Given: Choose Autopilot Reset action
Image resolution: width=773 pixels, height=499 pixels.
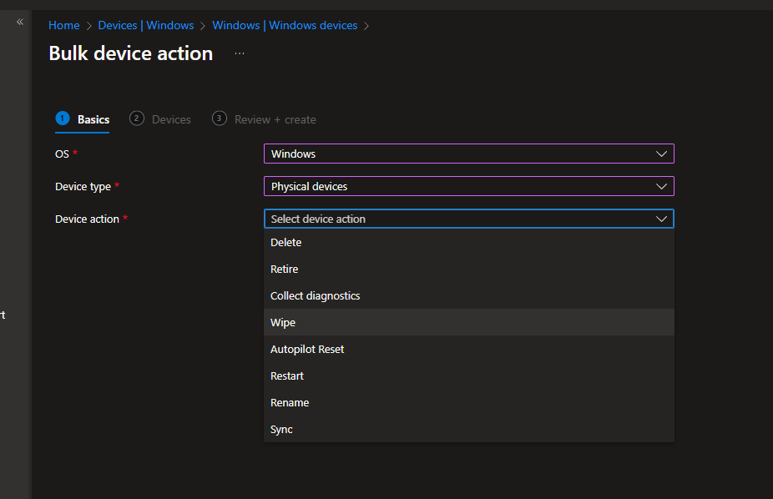Looking at the screenshot, I should tap(469, 350).
